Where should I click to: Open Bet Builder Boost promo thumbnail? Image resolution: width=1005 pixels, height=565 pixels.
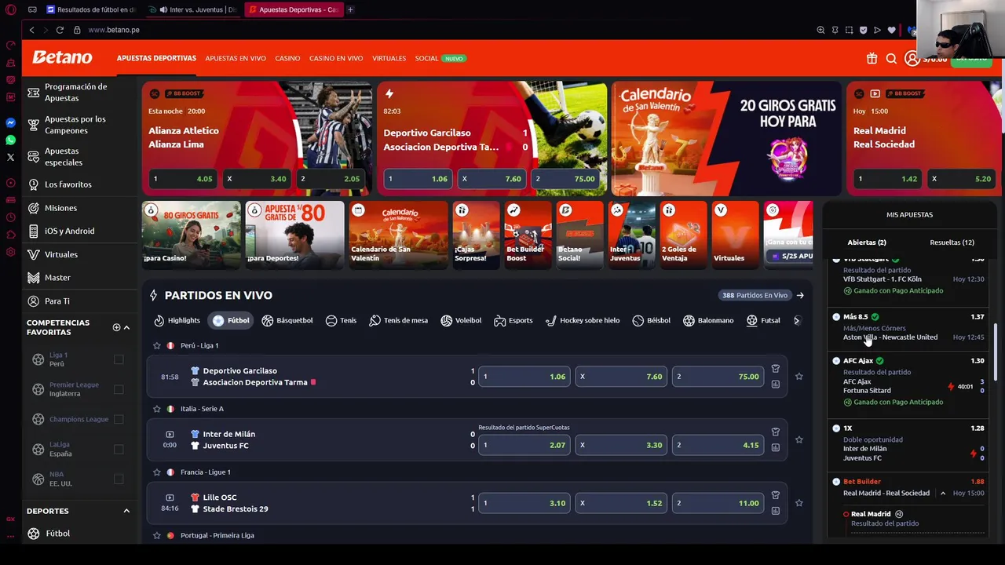[528, 235]
